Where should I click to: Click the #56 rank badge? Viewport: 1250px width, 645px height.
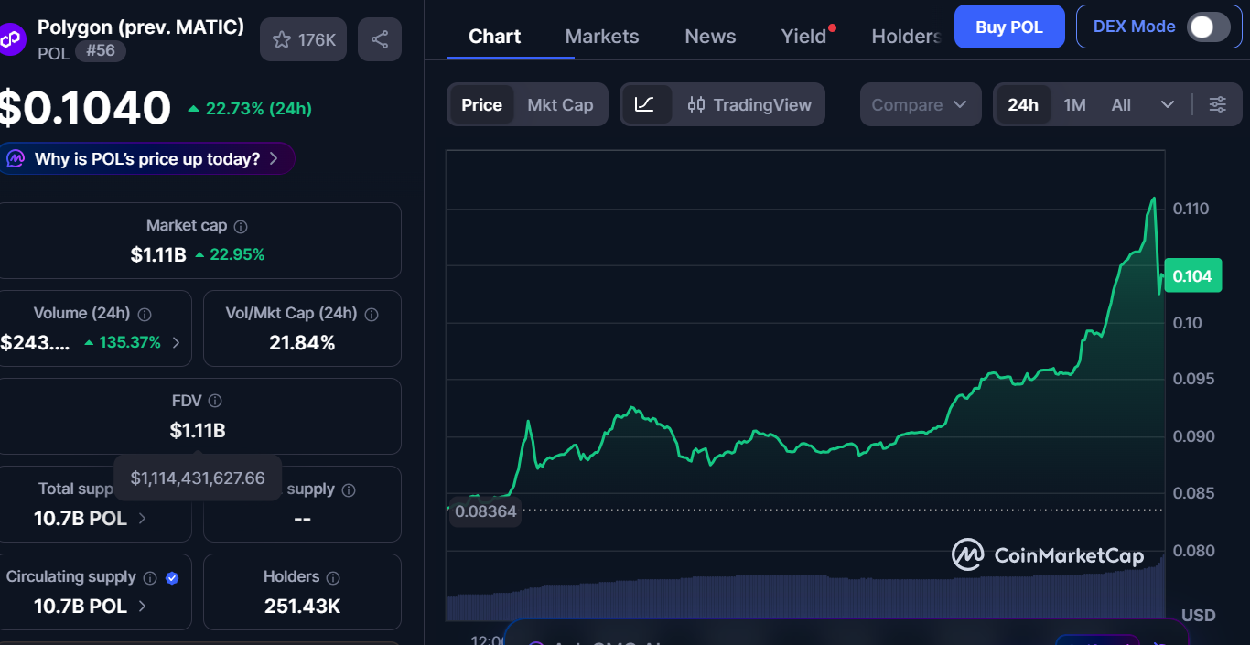[101, 50]
